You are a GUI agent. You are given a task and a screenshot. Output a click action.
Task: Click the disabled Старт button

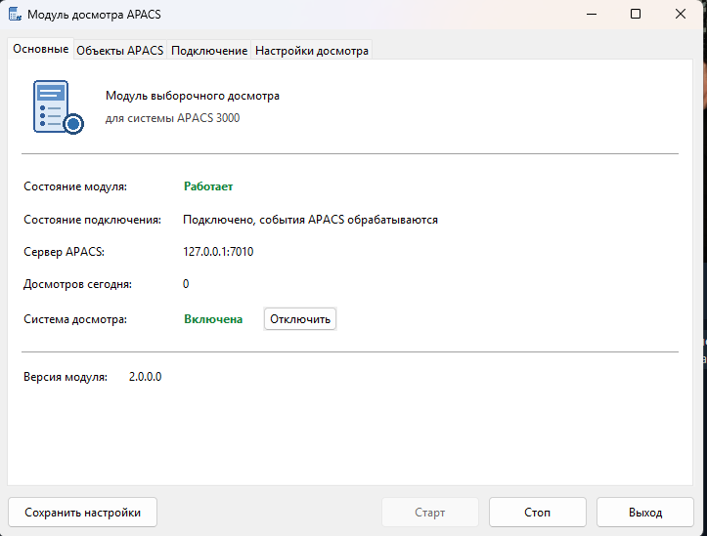[x=429, y=513]
